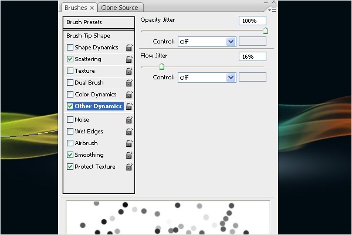Toggle lock icon for Texture
The height and width of the screenshot is (235, 352).
pyautogui.click(x=129, y=71)
